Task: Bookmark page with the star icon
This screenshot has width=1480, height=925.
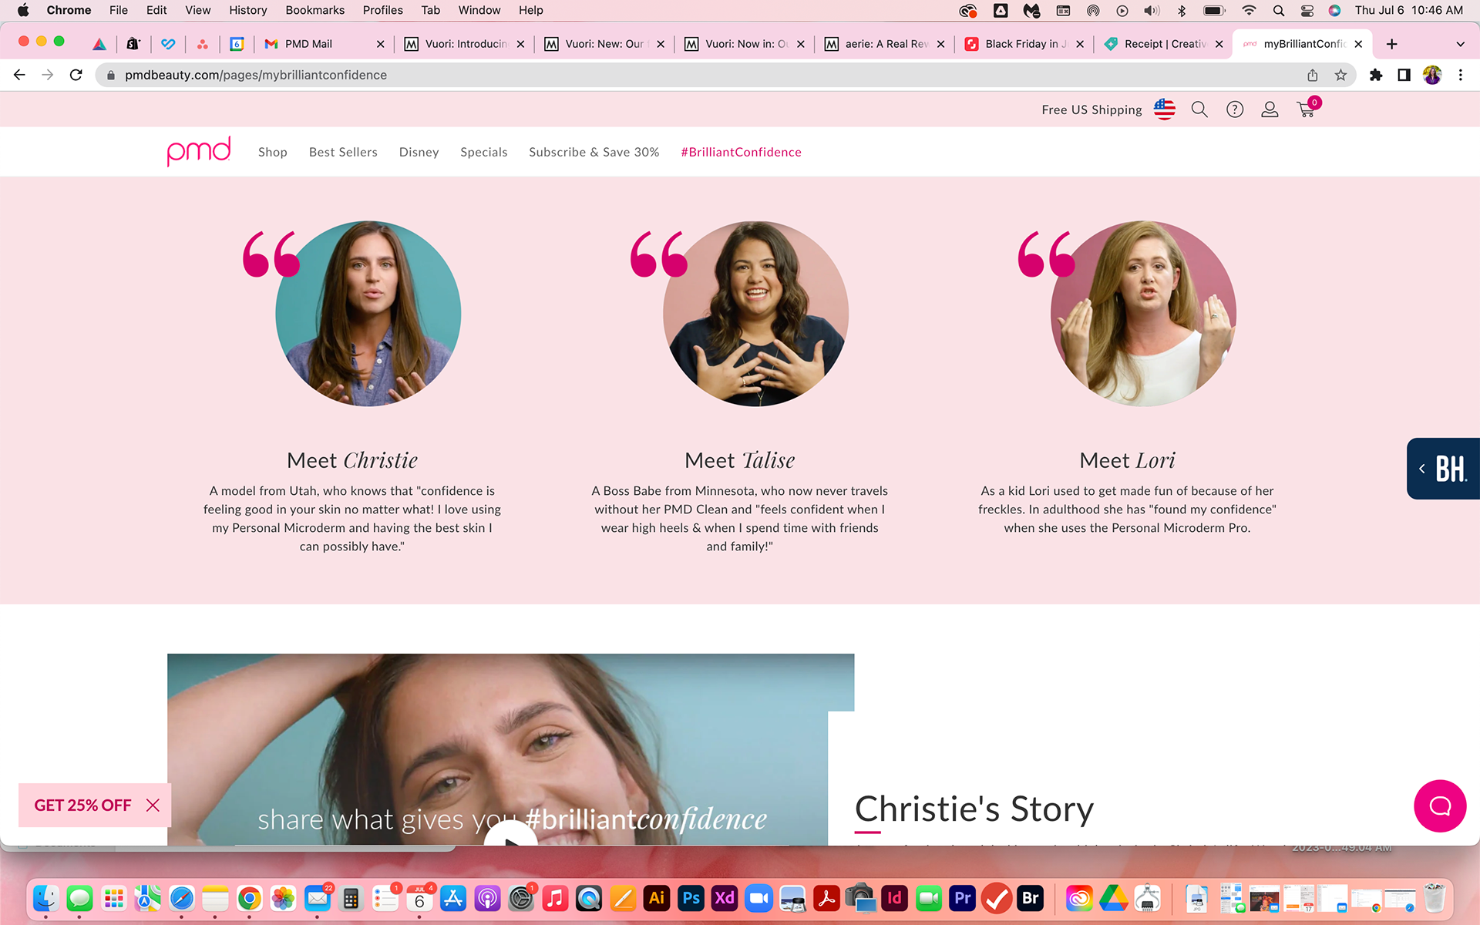Action: 1340,75
